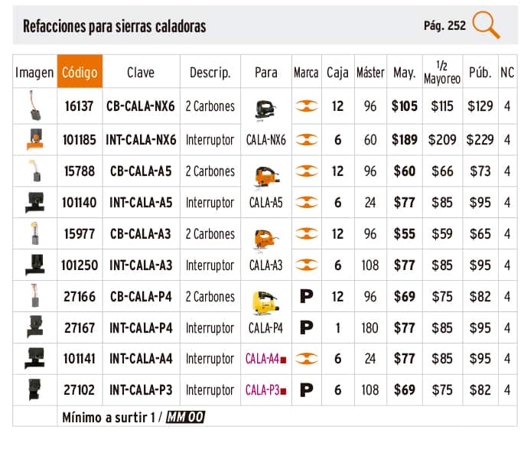Click the Pág. 252 page reference
The width and height of the screenshot is (524, 456).
(444, 25)
